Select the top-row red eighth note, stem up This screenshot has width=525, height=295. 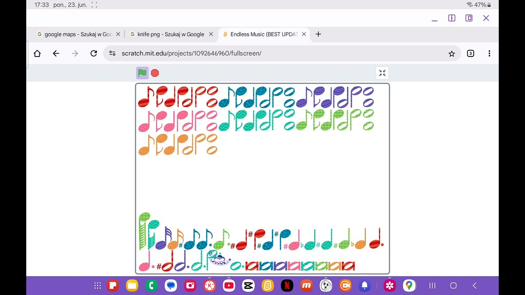[146, 97]
